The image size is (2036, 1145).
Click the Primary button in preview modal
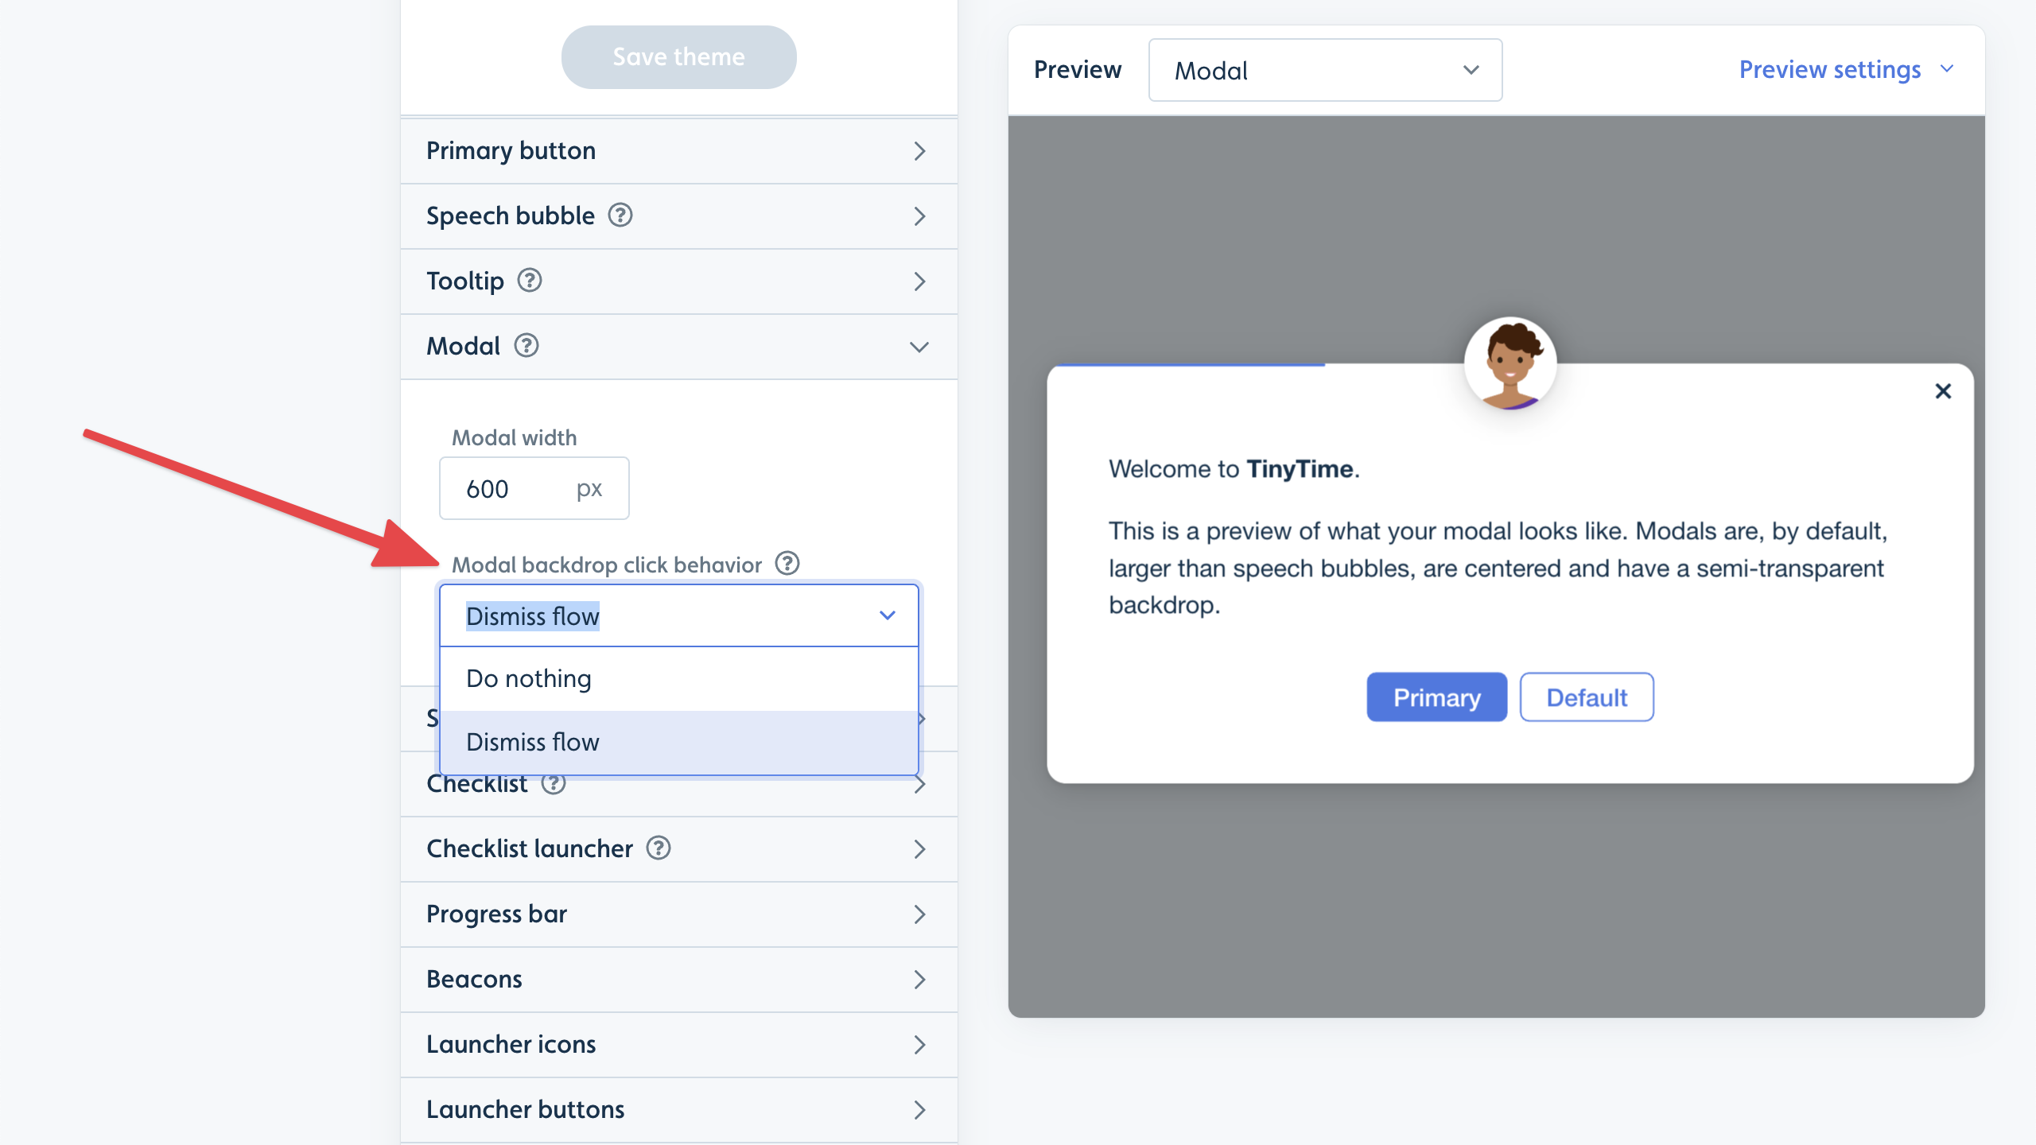(x=1436, y=697)
